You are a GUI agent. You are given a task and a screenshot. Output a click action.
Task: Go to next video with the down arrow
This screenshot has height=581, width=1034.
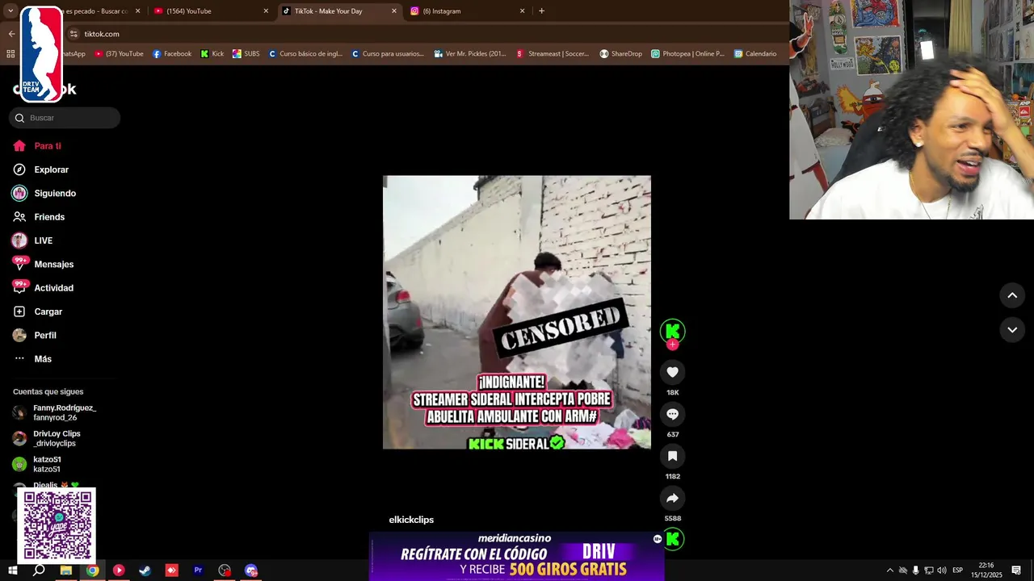click(x=1012, y=329)
